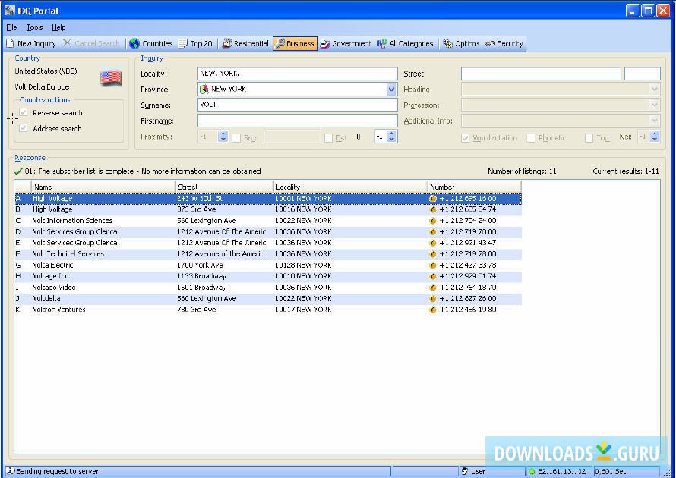Select the Government category icon
The width and height of the screenshot is (676, 478).
coord(325,44)
